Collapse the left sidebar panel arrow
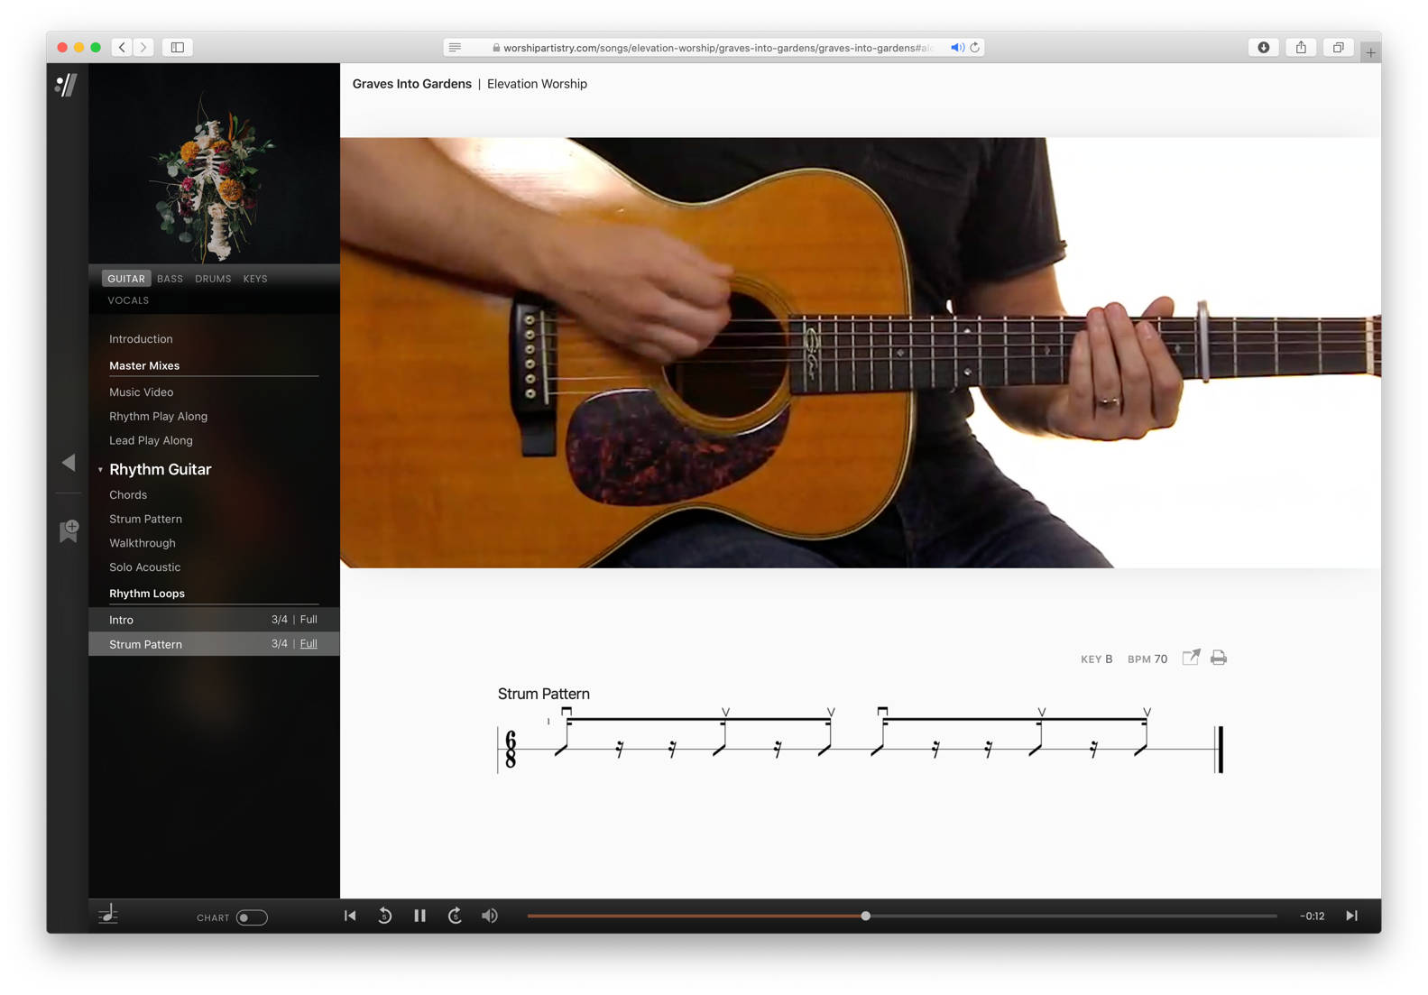 (x=69, y=463)
